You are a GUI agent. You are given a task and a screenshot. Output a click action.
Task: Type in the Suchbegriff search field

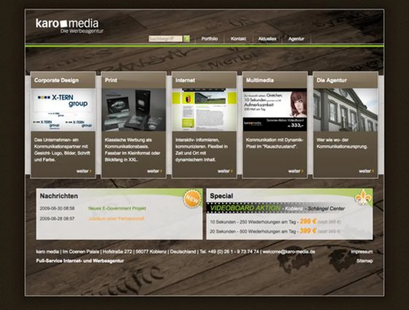pyautogui.click(x=166, y=39)
